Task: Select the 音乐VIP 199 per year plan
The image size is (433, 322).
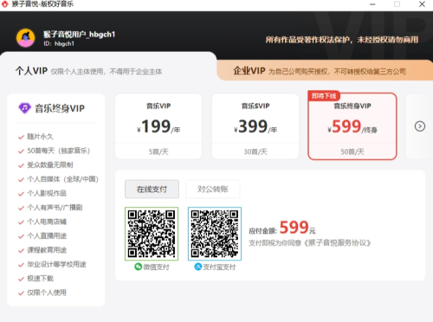Action: click(158, 126)
